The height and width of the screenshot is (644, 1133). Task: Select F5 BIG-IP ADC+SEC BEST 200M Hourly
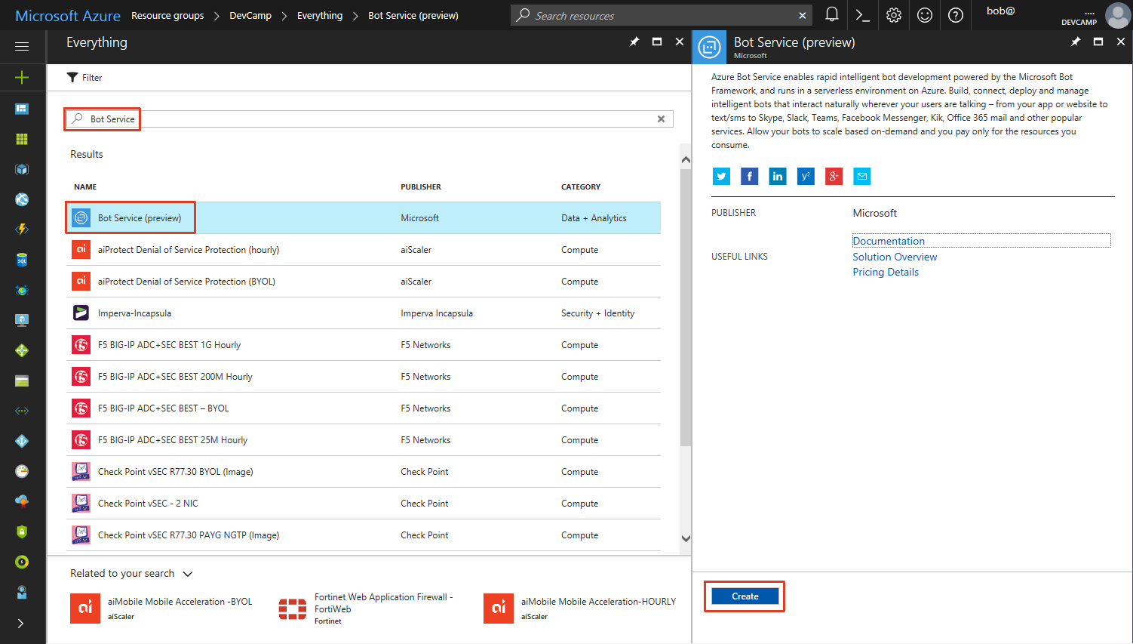pos(364,376)
